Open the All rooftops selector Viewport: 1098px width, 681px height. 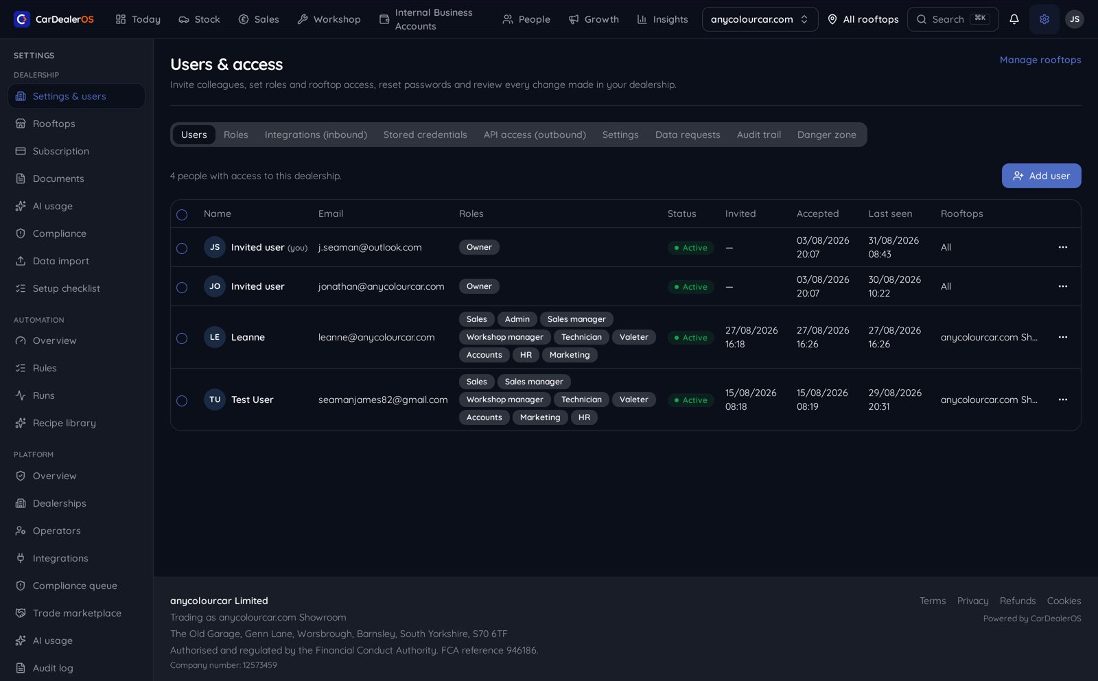863,19
